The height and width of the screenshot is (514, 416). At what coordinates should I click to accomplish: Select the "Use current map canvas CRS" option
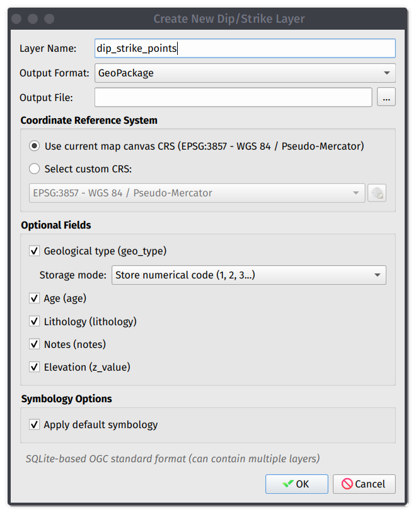(x=35, y=146)
